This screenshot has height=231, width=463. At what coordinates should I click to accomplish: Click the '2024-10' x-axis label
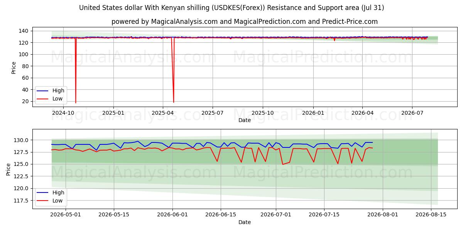[63, 113]
